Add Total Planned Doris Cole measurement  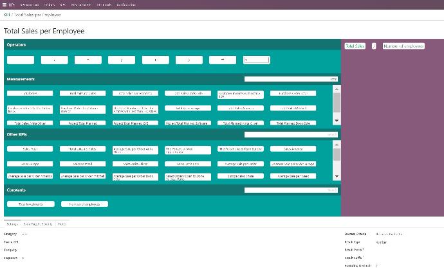coord(293,123)
